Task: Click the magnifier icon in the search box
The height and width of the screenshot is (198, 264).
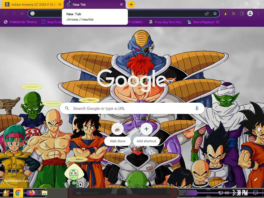Action: pyautogui.click(x=67, y=108)
